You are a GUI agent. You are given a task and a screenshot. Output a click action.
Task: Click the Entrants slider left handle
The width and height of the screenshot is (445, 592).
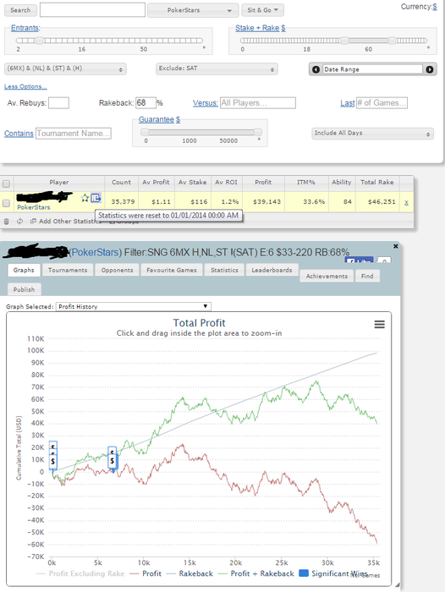[x=39, y=41]
